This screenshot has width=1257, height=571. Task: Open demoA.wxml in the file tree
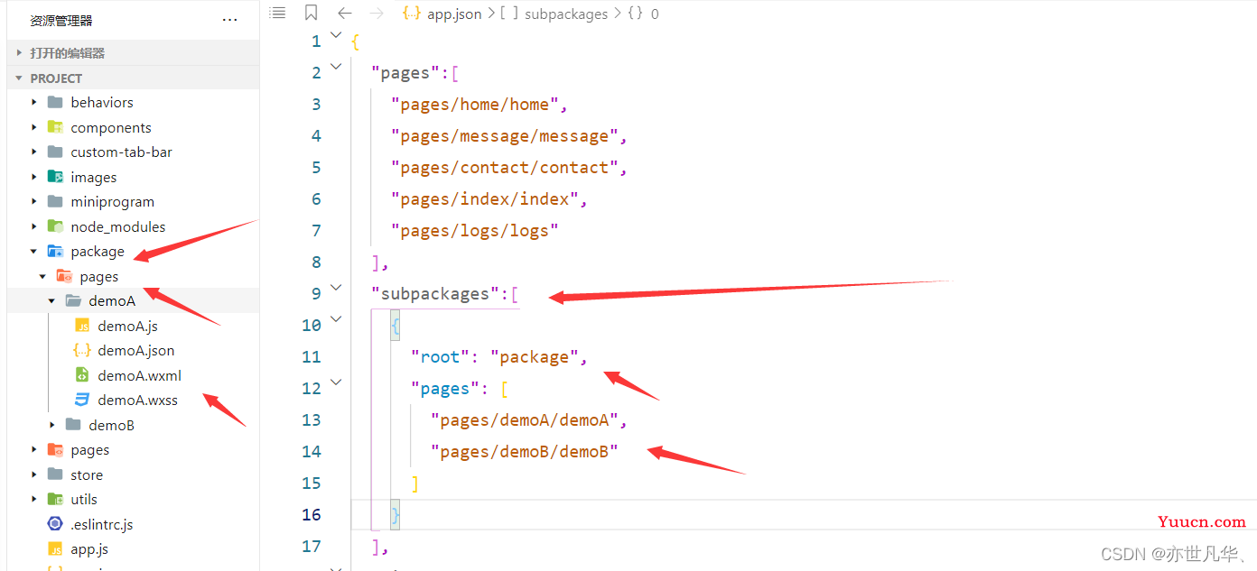pyautogui.click(x=140, y=375)
